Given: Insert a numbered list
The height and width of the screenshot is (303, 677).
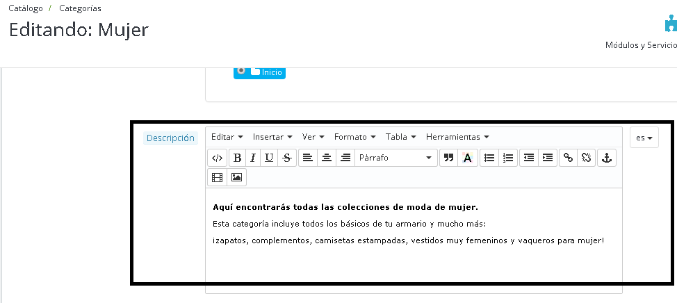Looking at the screenshot, I should point(508,158).
